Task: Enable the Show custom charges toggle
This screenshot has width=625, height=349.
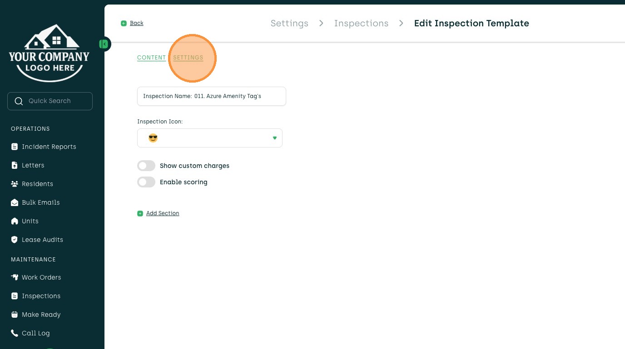Action: tap(146, 166)
